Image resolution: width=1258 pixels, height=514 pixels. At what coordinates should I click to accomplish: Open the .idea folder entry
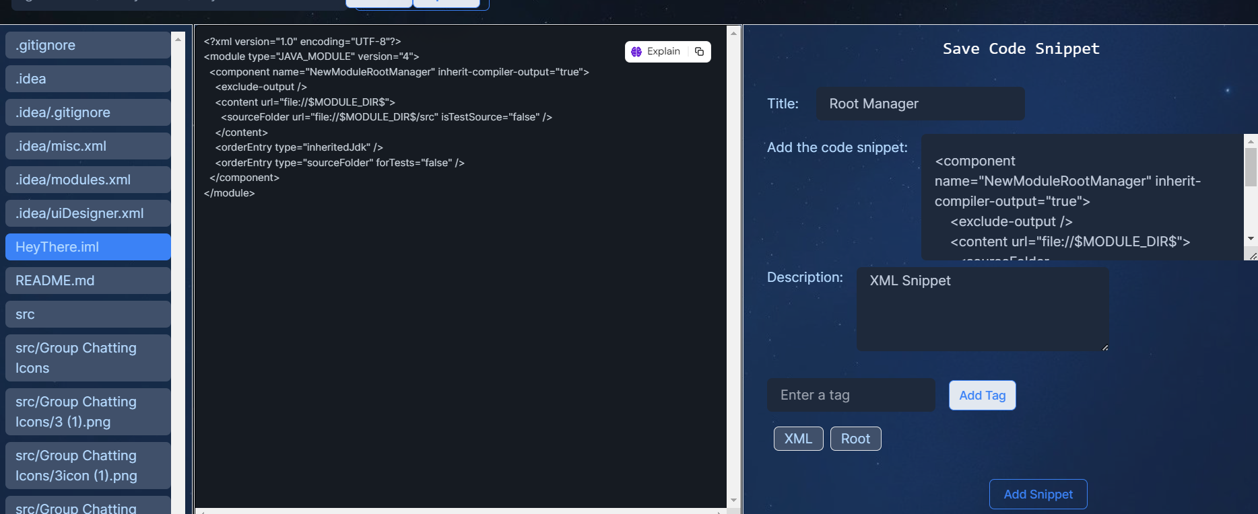[x=88, y=79]
